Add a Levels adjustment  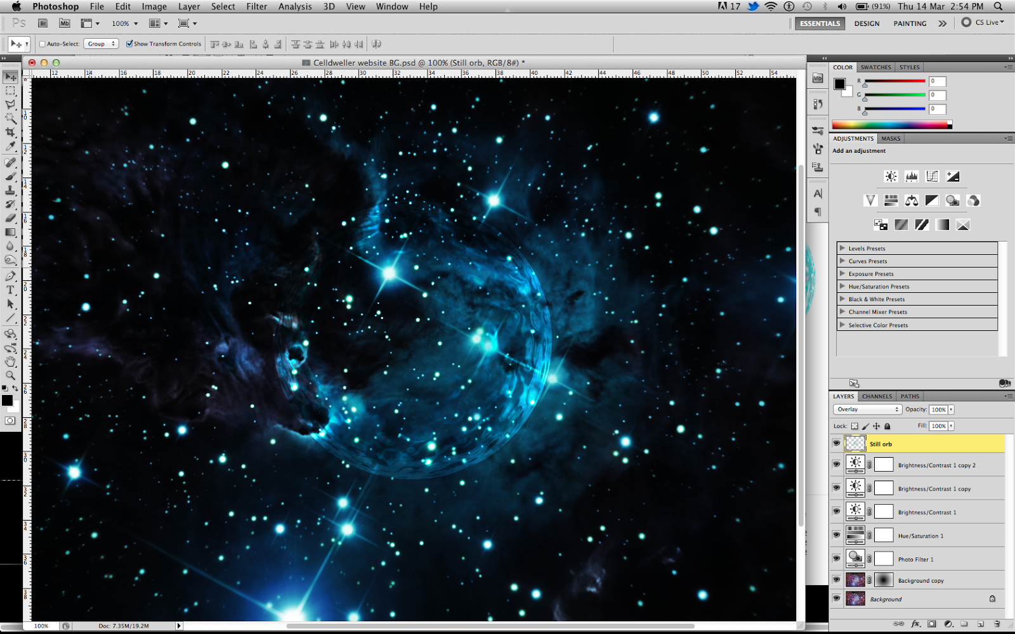(912, 176)
